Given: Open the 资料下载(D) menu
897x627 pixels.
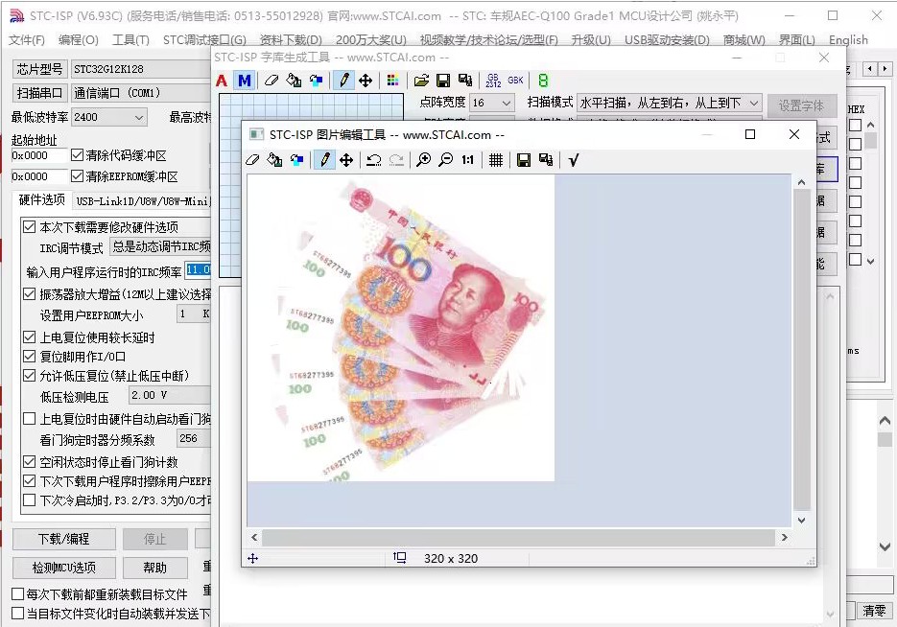Looking at the screenshot, I should pyautogui.click(x=291, y=40).
